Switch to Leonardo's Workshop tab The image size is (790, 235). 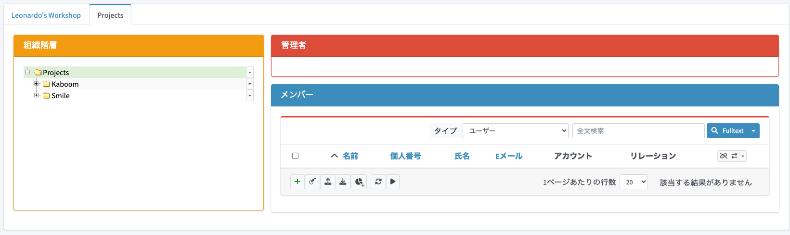point(46,15)
